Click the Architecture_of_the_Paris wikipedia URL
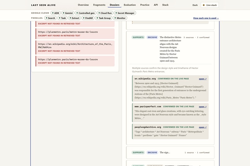The width and height of the screenshot is (250, 166). tap(75, 45)
